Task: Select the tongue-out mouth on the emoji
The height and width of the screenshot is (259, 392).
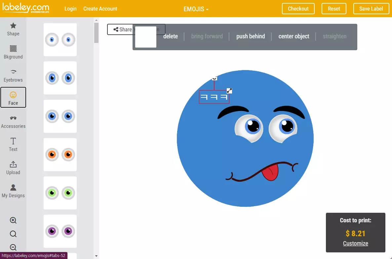Action: [262, 171]
